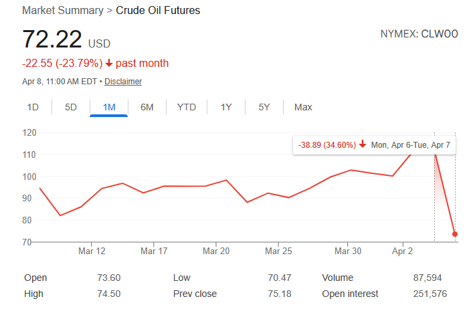Viewport: 475px width, 309px height.
Task: Click the red endpoint dot on chart
Action: point(455,234)
